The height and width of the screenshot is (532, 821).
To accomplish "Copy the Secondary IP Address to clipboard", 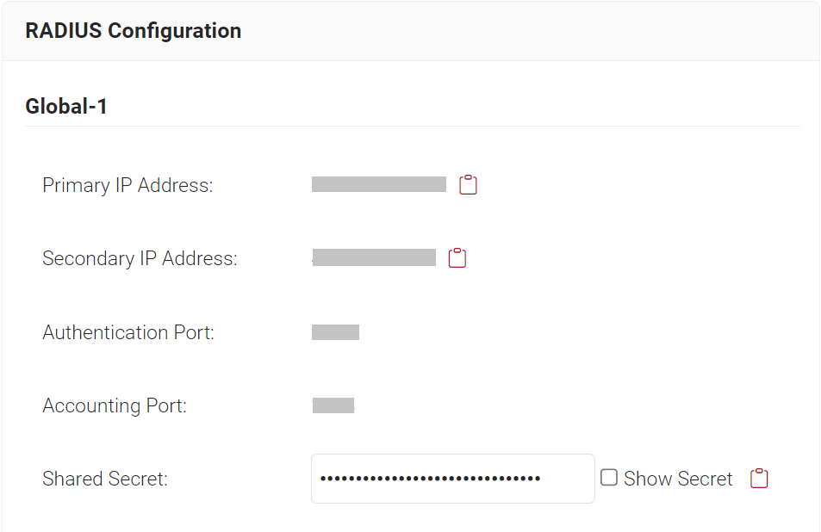I will coord(457,258).
